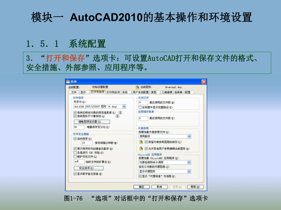Click the drawing icon beside 当前图形

(x=137, y=87)
